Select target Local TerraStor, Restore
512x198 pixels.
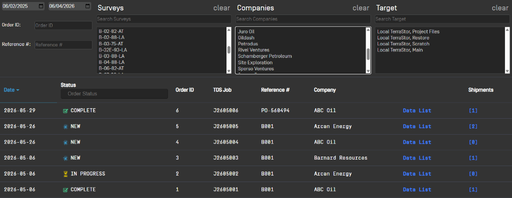click(403, 38)
